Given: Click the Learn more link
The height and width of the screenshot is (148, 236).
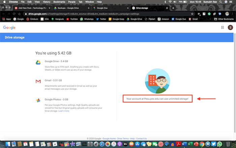Looking at the screenshot, I should (64, 111).
